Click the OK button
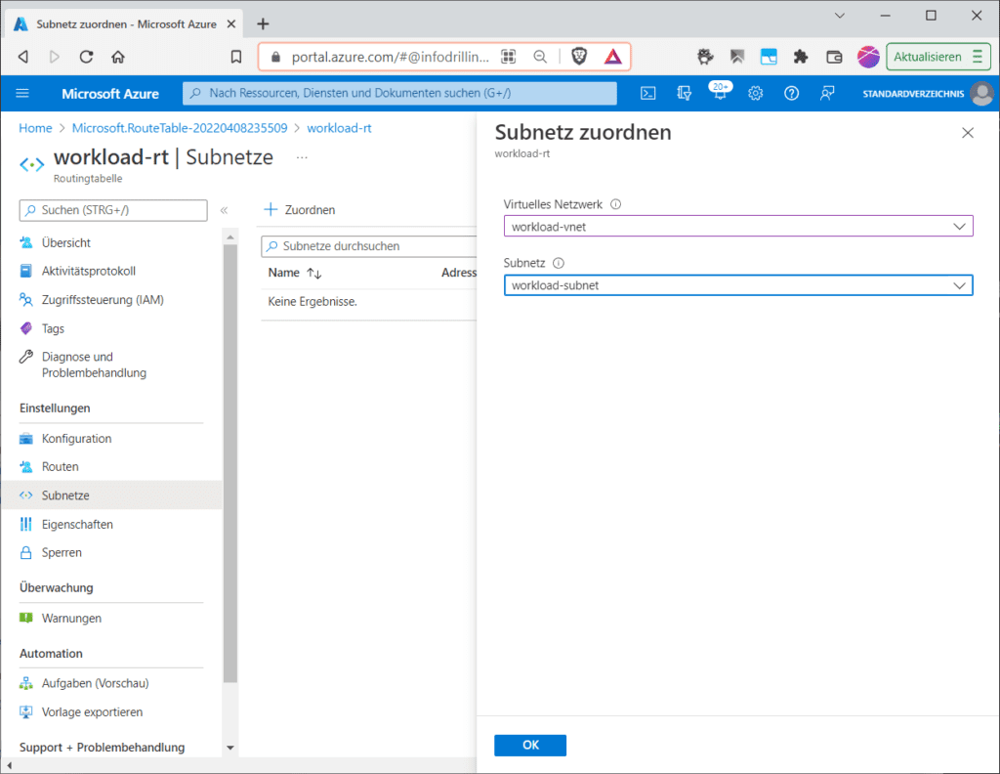Image resolution: width=1000 pixels, height=774 pixels. [x=530, y=745]
